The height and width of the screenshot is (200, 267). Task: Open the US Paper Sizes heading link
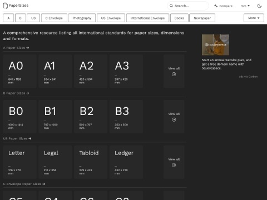[x=17, y=138]
